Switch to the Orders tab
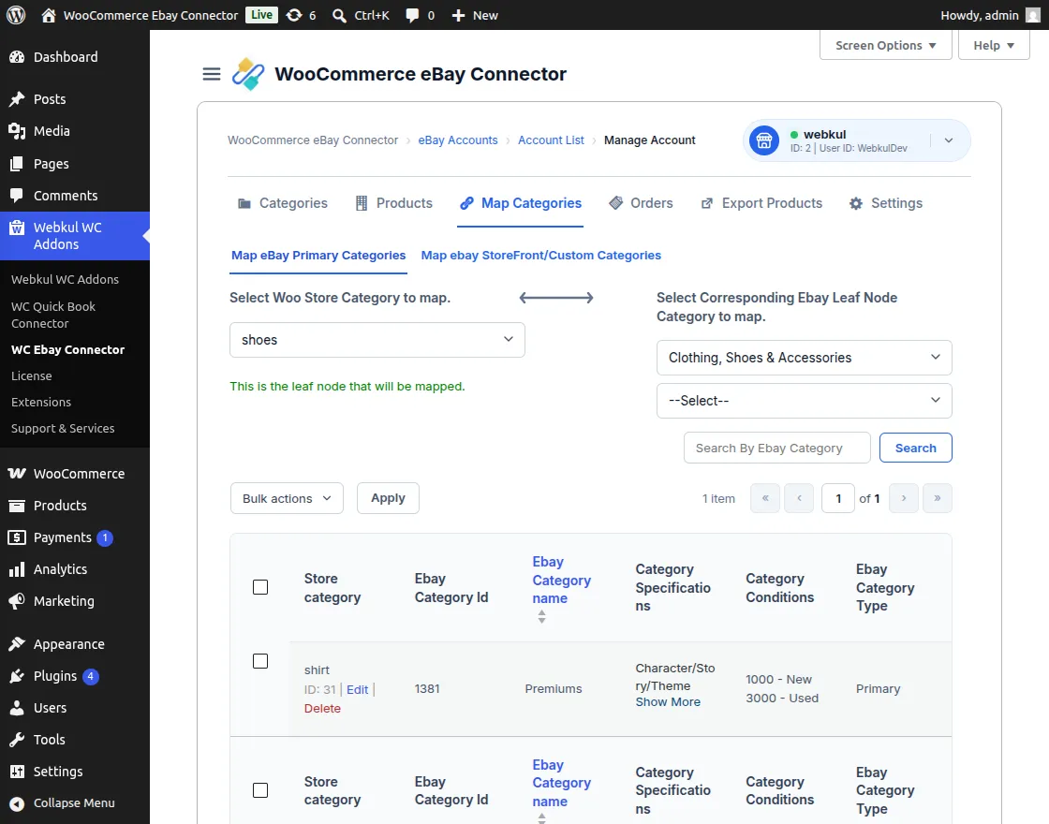 point(641,203)
